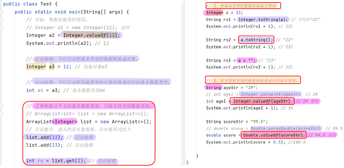This screenshot has width=344, height=168.
Task: Click 'Integer.valueOf(12)' expression
Action: (x=90, y=35)
